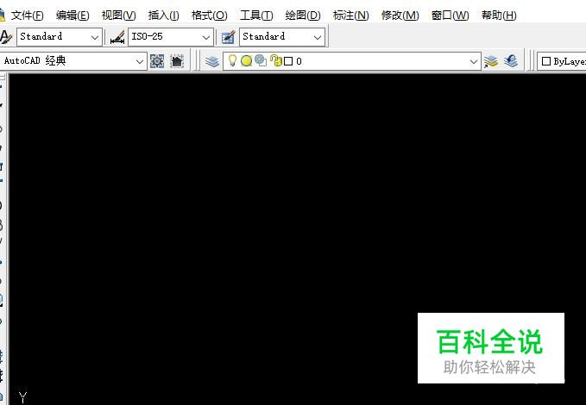The height and width of the screenshot is (405, 586).
Task: Click the text style manager icon
Action: pyautogui.click(x=6, y=37)
